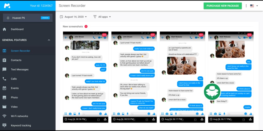Collapse the GENERAL FEATURES section chevron
The image size is (263, 131).
(x=49, y=40)
